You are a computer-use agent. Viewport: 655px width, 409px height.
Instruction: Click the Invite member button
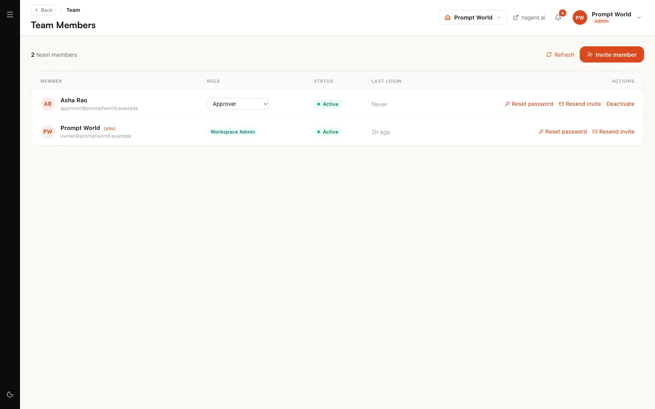click(612, 55)
